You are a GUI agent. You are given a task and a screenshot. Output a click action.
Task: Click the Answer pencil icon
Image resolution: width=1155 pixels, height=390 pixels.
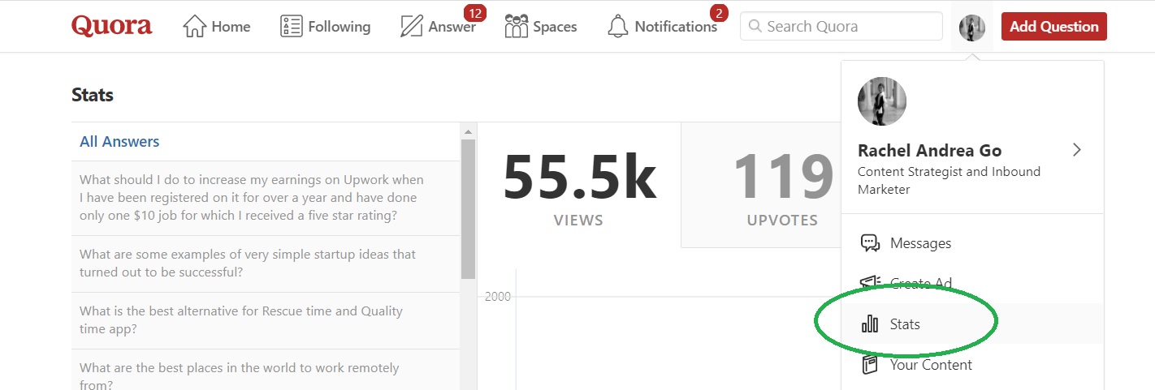[412, 27]
